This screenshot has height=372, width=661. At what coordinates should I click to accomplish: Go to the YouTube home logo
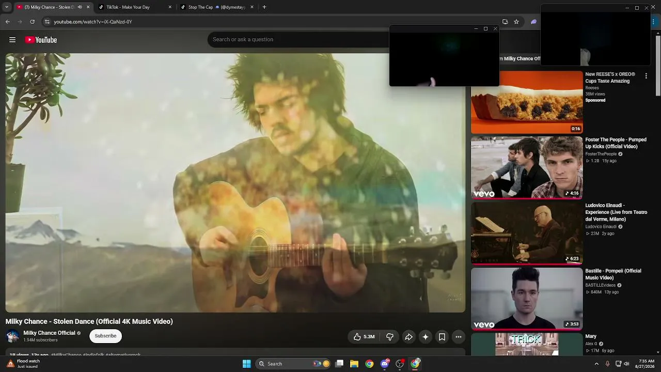(x=41, y=40)
